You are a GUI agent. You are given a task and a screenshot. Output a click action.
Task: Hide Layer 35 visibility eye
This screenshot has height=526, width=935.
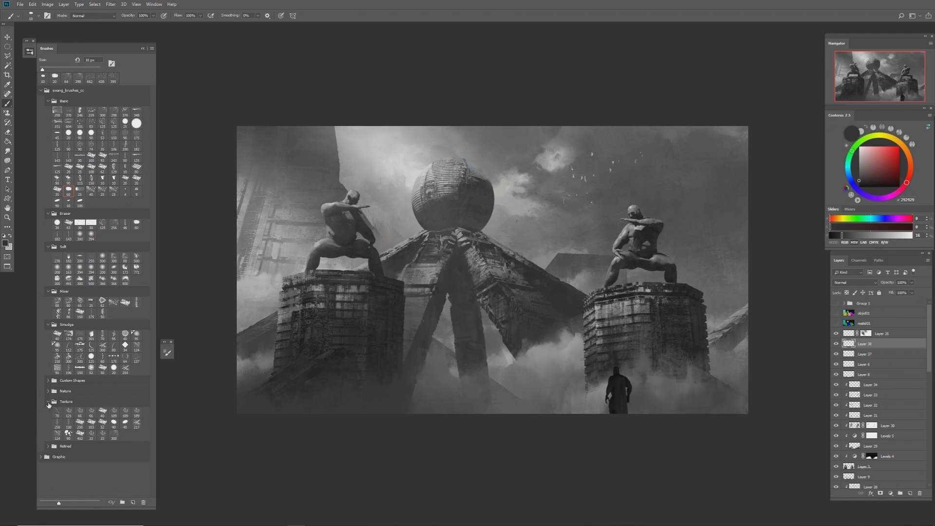click(836, 334)
